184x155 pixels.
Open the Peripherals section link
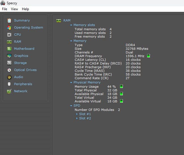[x=23, y=84]
